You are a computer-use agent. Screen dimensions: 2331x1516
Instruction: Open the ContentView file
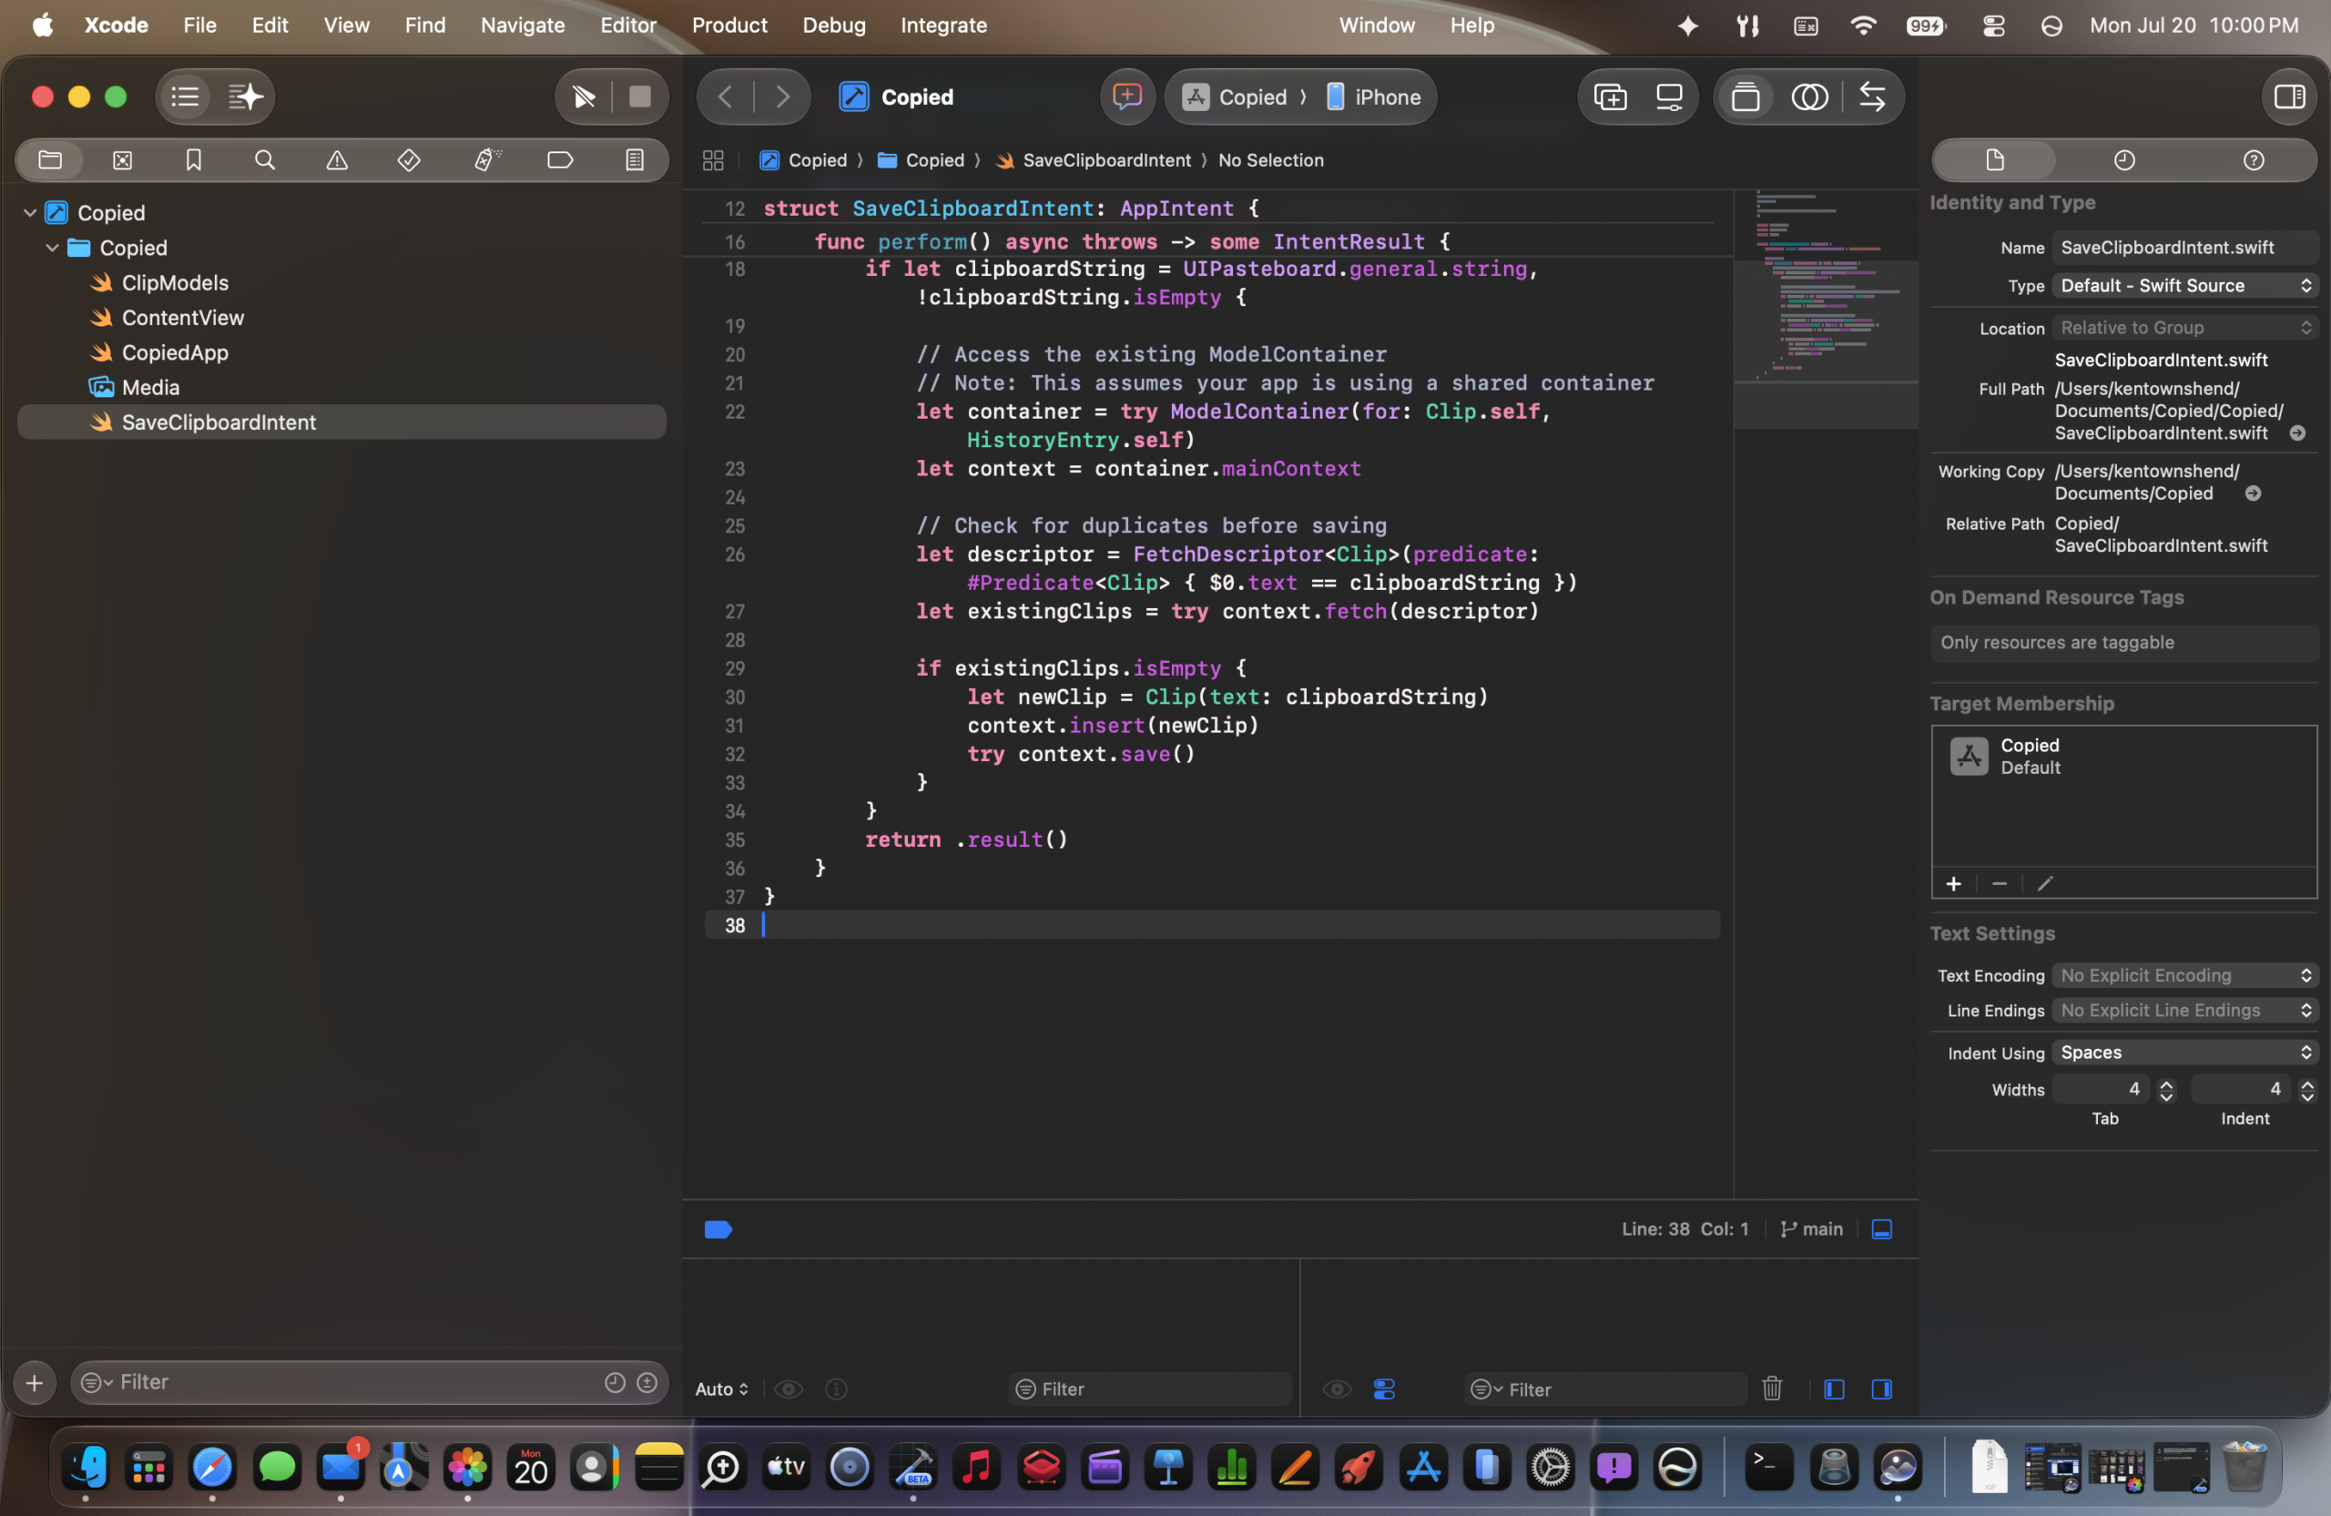tap(183, 317)
